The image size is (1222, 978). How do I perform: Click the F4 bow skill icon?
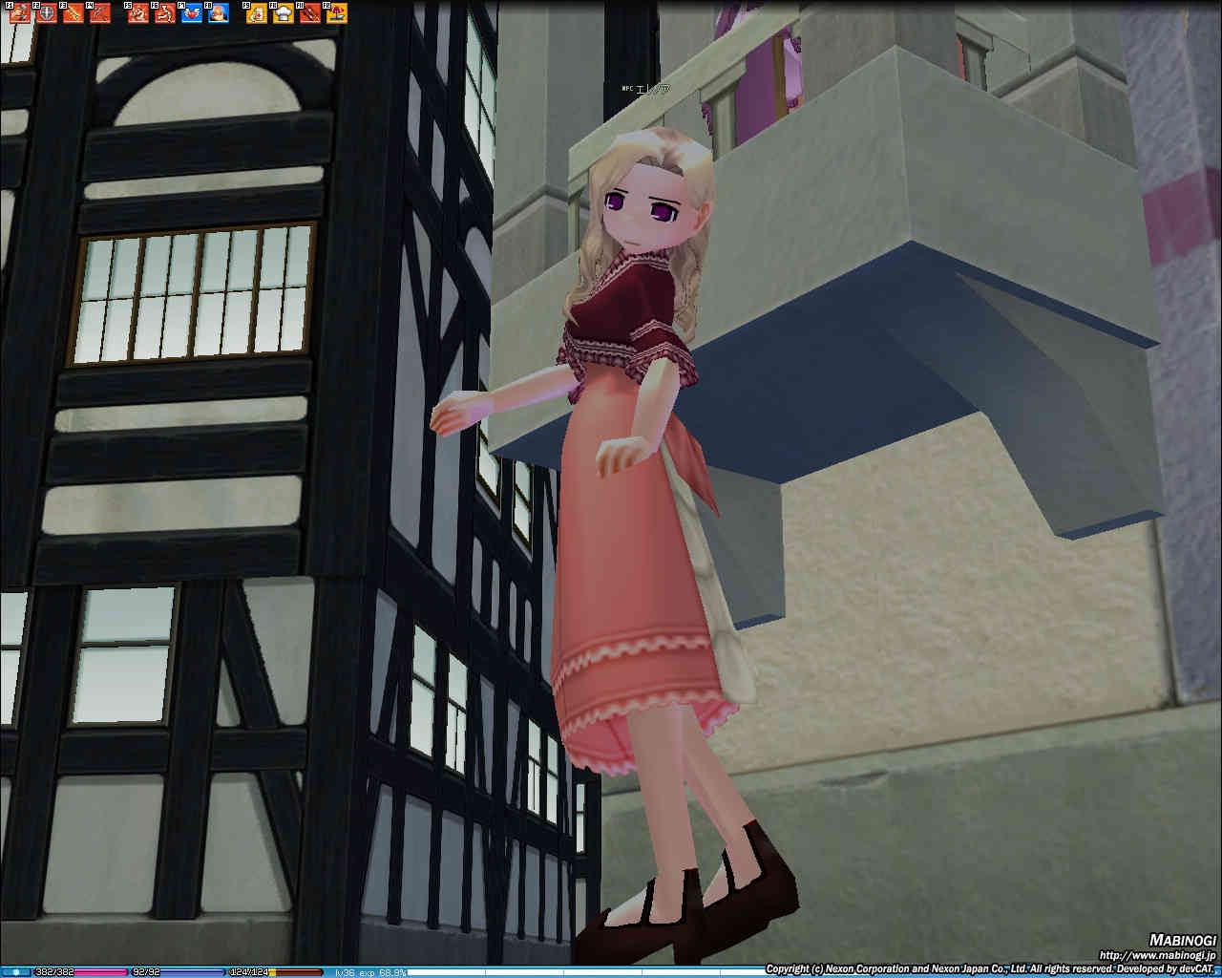(100, 12)
